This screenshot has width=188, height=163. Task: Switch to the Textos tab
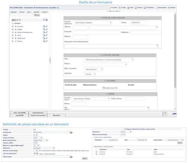(22, 12)
